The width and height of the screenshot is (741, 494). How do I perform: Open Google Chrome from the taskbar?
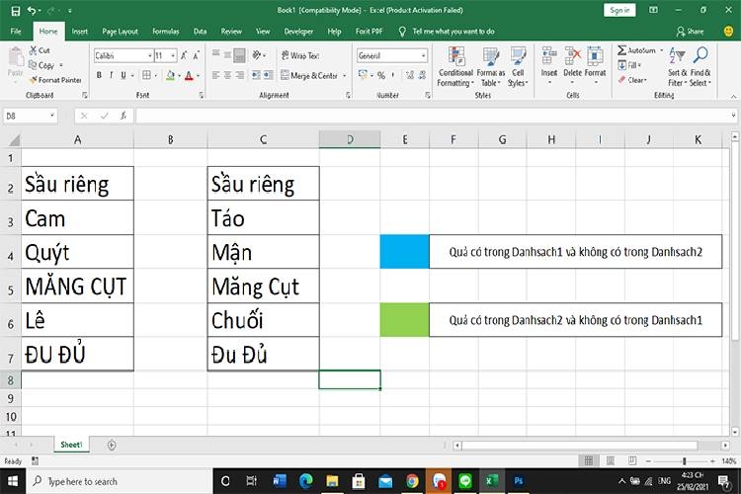tap(412, 481)
